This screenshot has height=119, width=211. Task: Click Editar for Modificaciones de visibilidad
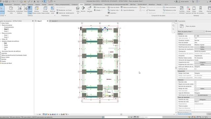(x=202, y=47)
